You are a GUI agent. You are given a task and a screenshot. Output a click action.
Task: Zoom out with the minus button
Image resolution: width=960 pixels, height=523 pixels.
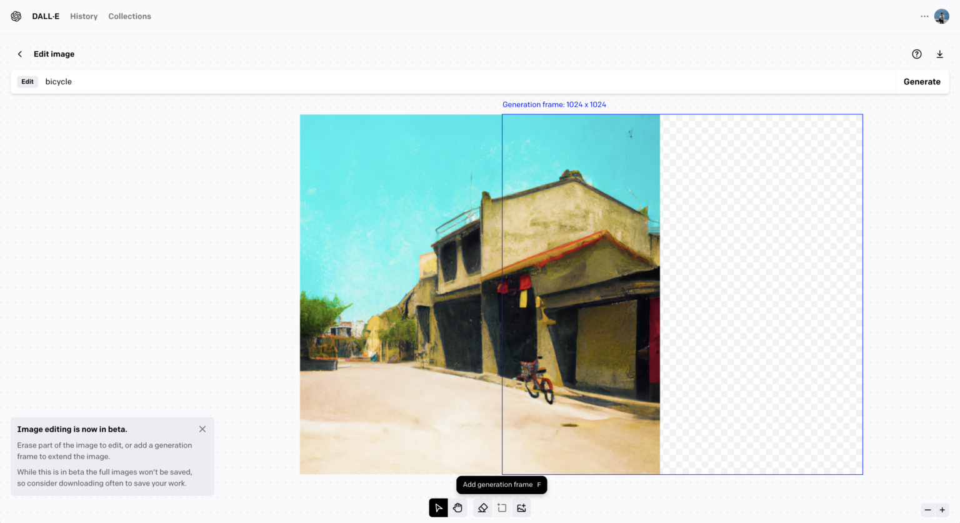(x=927, y=510)
